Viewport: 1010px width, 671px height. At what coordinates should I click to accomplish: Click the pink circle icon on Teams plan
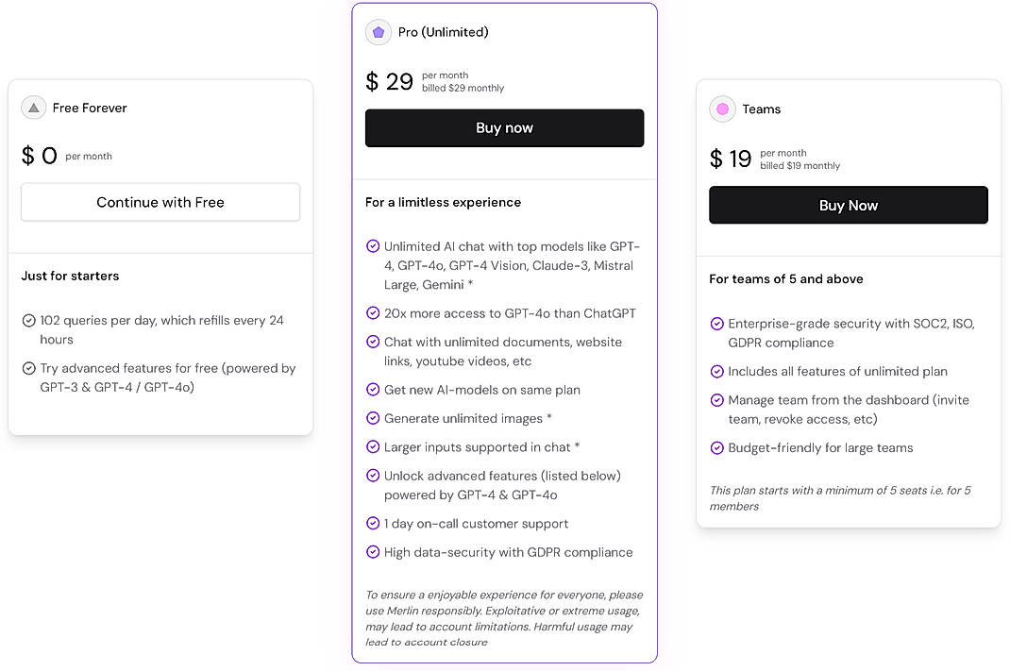(x=722, y=109)
